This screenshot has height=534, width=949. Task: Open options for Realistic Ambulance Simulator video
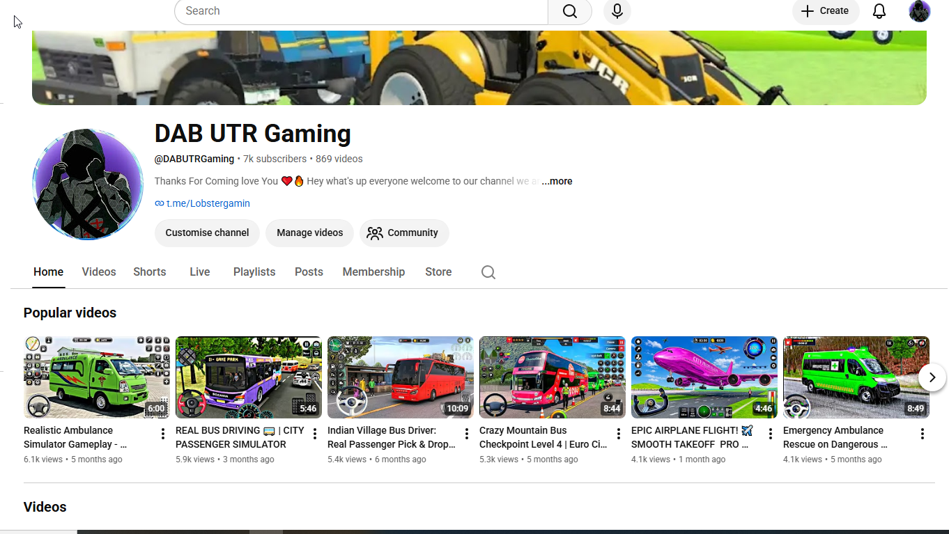[163, 434]
